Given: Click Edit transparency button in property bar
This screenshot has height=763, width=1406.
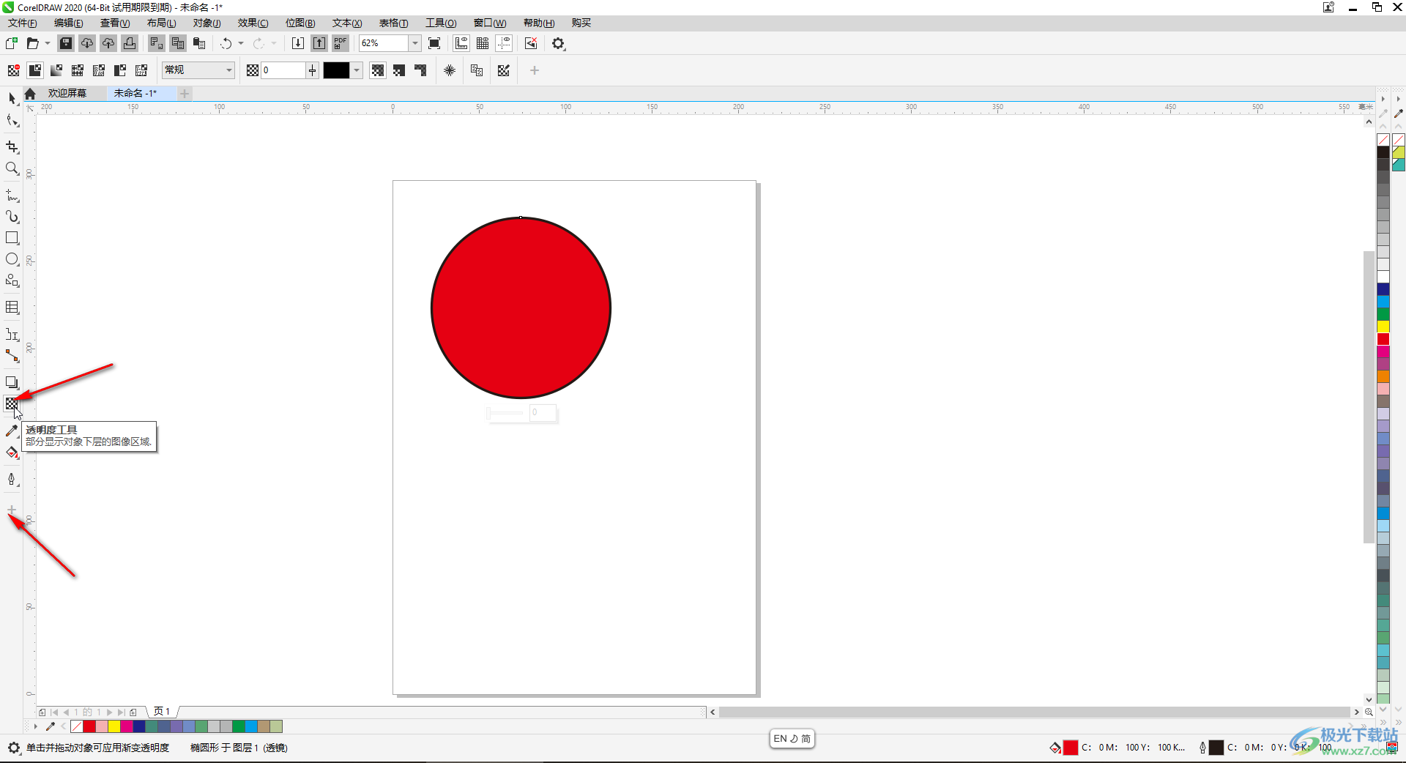Looking at the screenshot, I should [504, 70].
